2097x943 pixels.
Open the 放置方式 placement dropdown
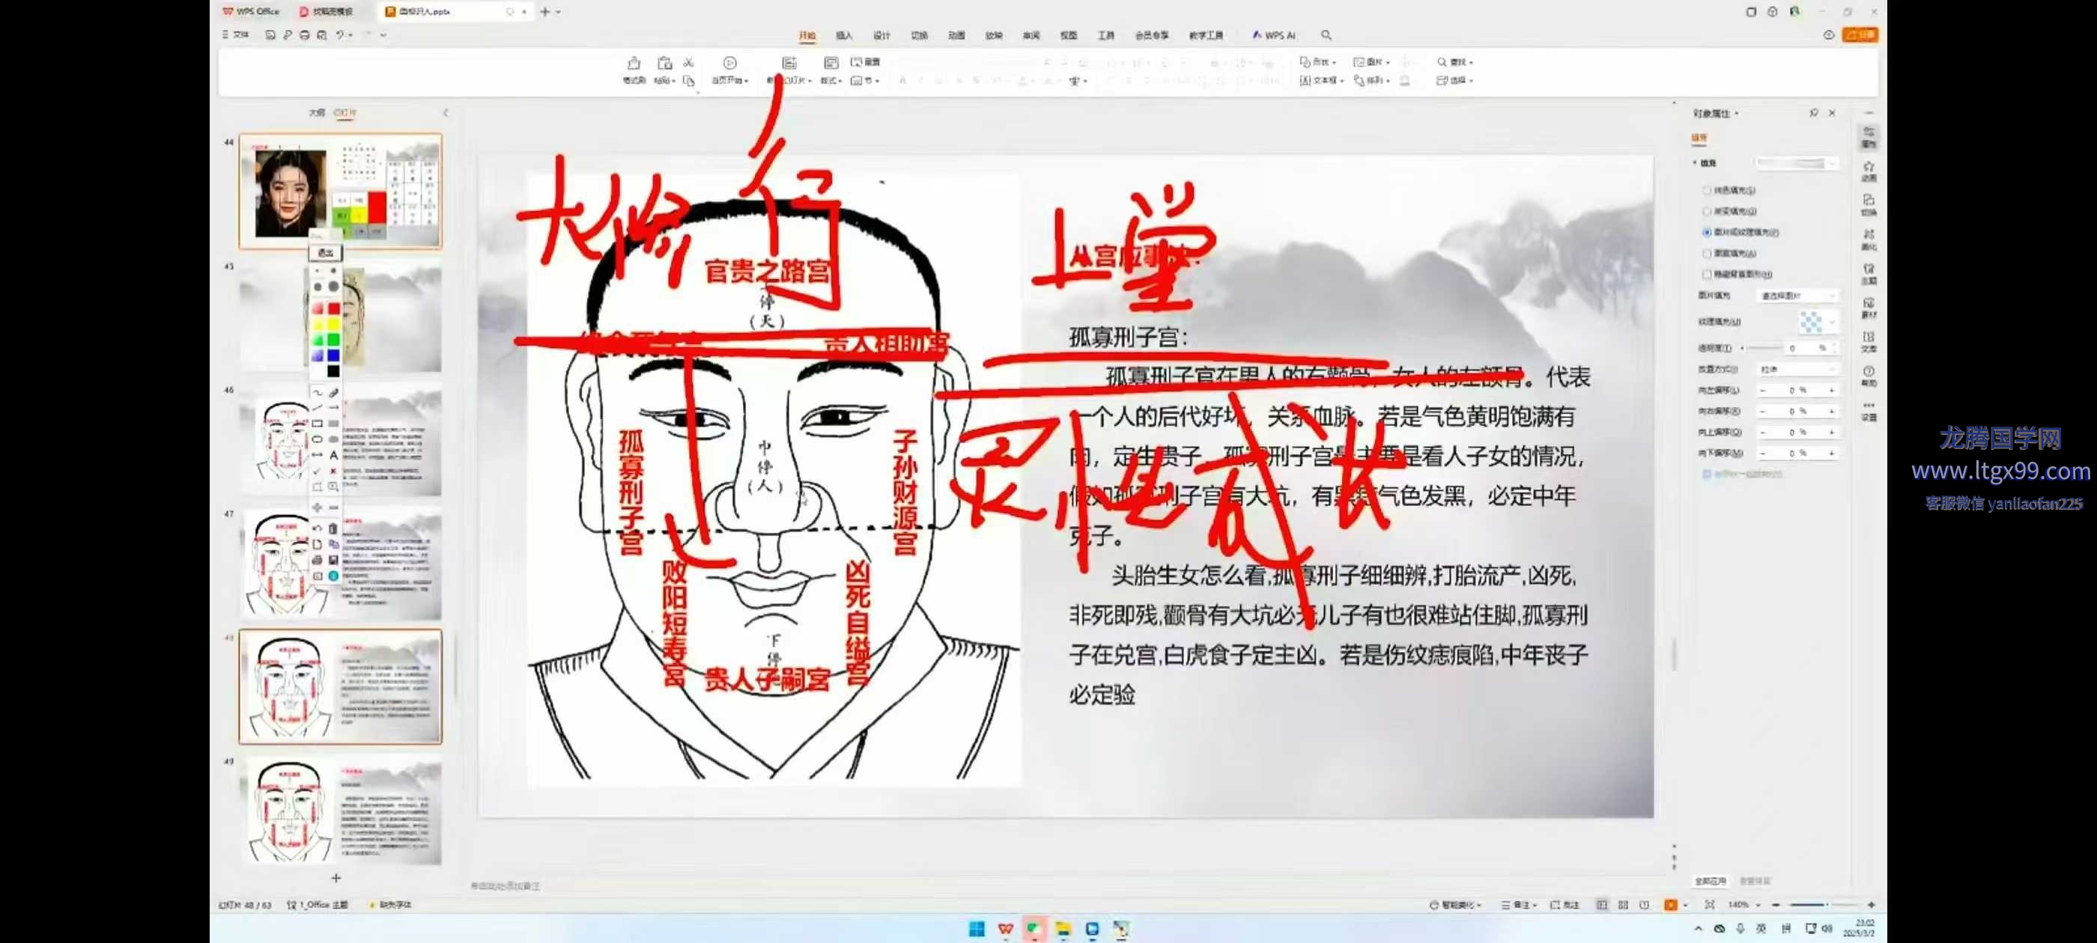coord(1797,370)
